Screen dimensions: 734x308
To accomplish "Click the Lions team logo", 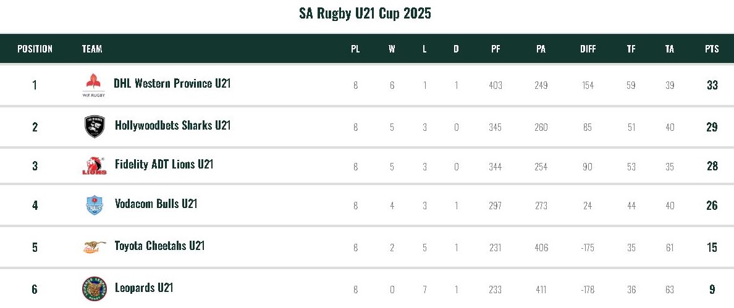I will tap(94, 165).
